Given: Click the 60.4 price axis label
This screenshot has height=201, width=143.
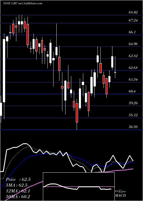Looking at the screenshot, I should click(132, 91).
